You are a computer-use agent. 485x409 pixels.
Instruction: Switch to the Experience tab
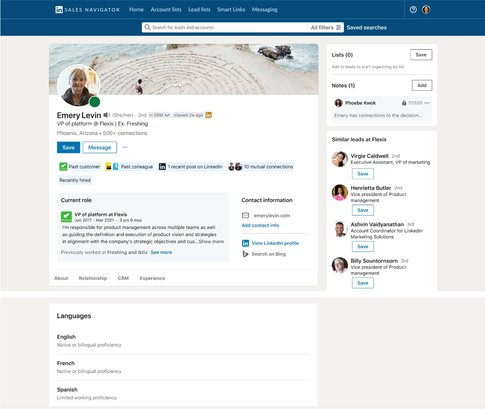[x=152, y=279]
